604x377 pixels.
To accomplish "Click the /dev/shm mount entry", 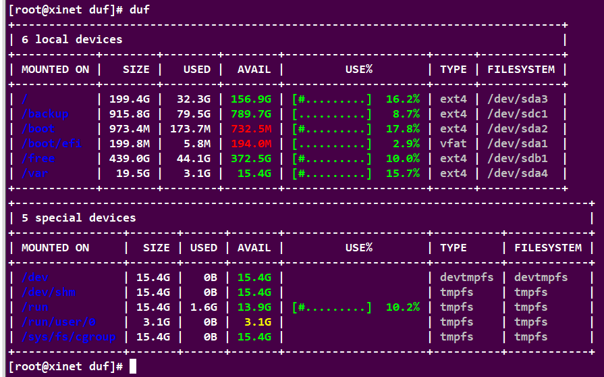I will click(x=49, y=292).
